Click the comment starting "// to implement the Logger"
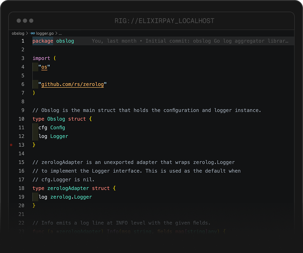 click(x=136, y=171)
